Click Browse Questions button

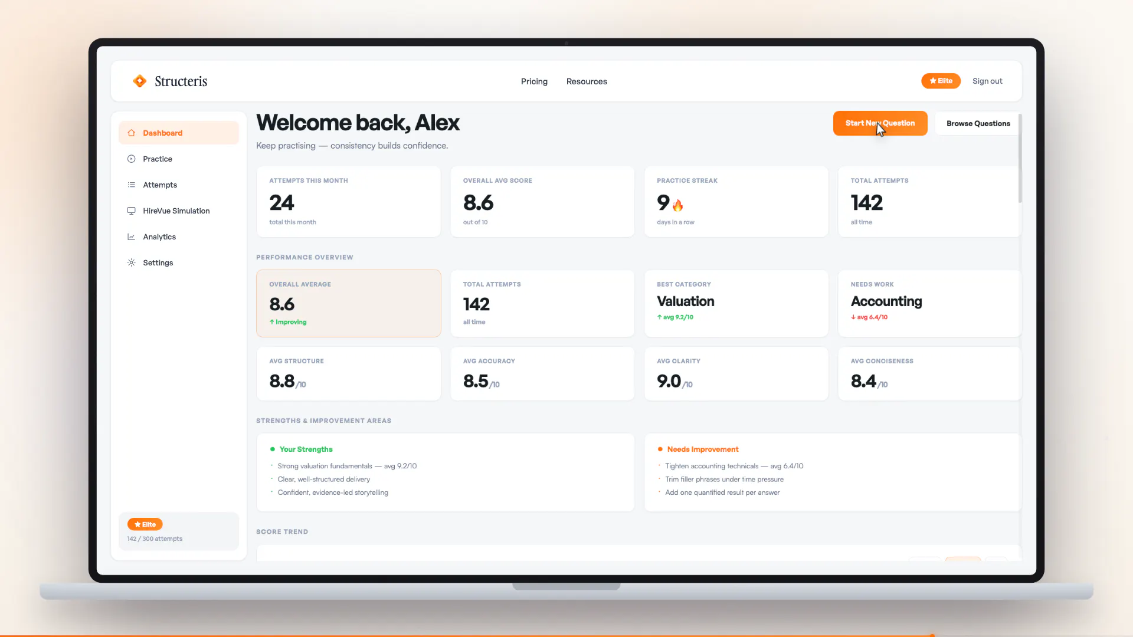pos(978,123)
